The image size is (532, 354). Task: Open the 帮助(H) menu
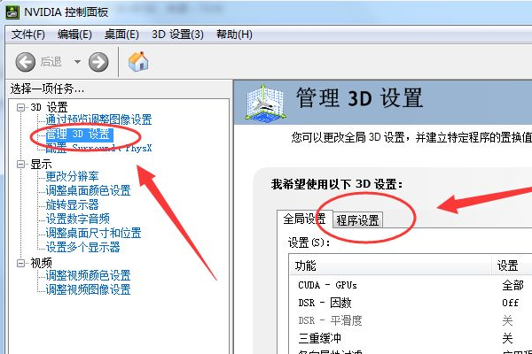coord(234,35)
